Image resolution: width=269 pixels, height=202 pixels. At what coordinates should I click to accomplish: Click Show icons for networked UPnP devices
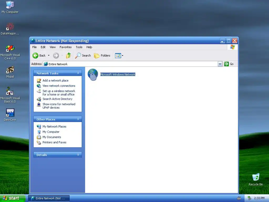(x=59, y=106)
